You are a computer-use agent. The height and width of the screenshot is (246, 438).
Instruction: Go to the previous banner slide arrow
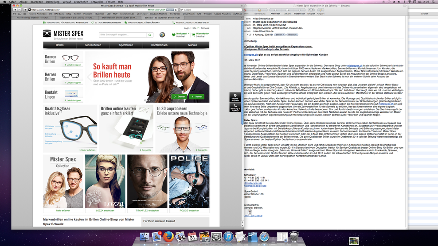click(90, 77)
